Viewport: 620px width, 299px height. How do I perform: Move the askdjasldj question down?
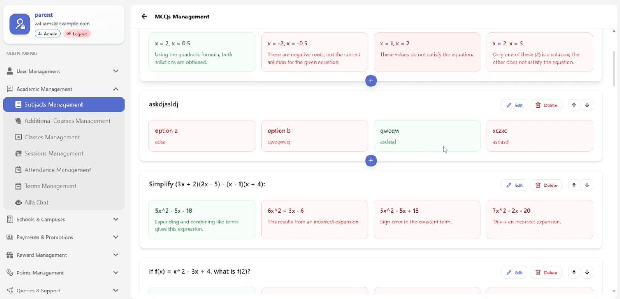tap(587, 105)
